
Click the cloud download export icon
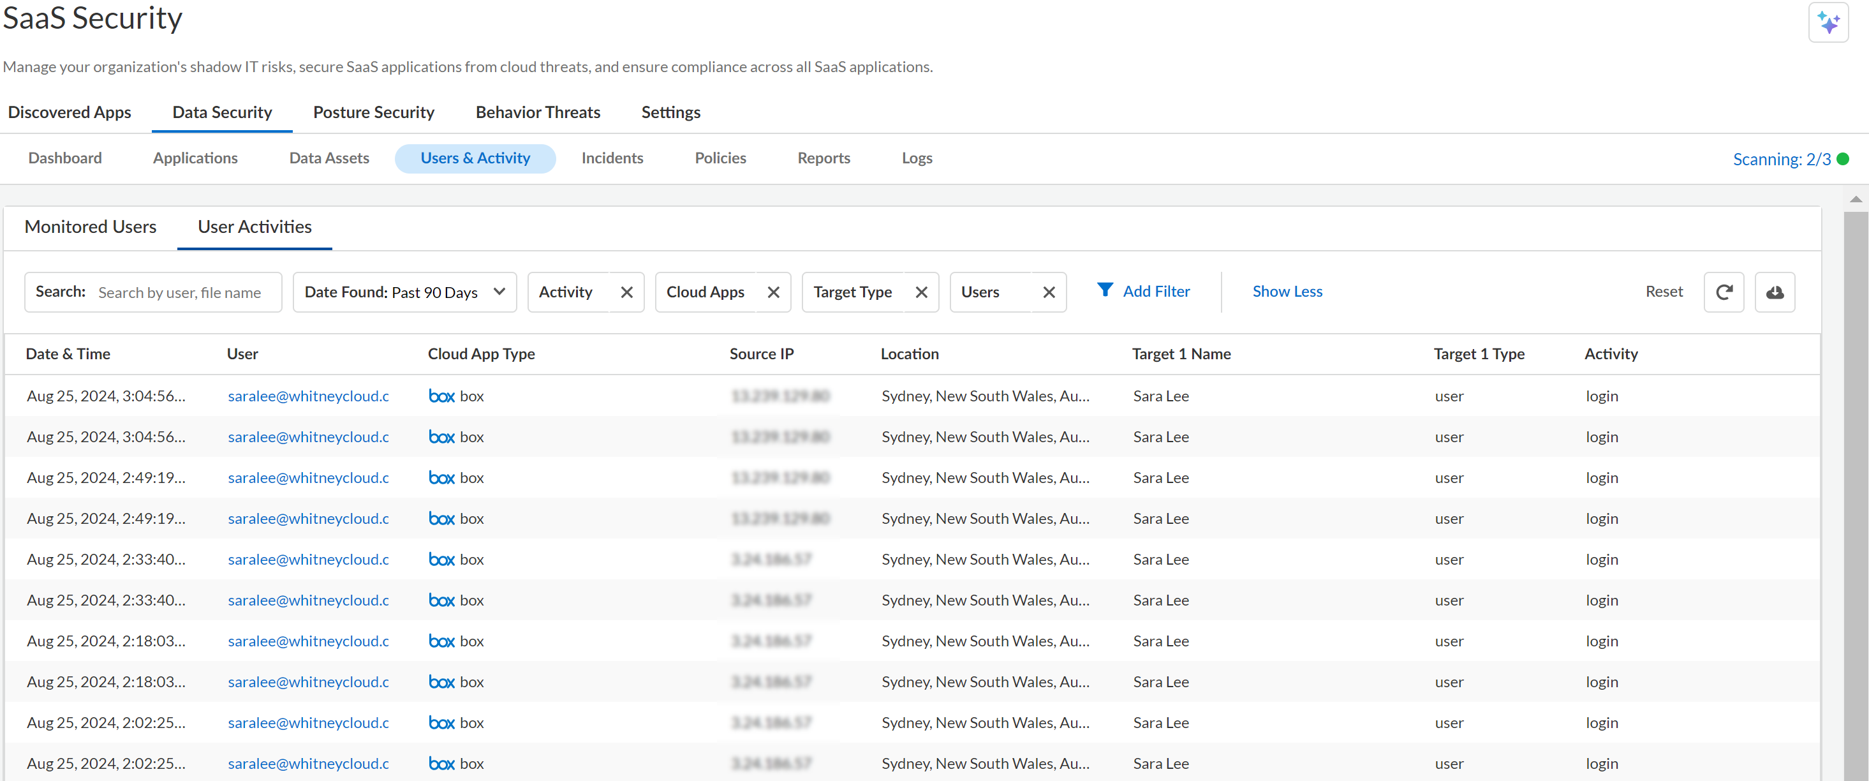(1774, 292)
